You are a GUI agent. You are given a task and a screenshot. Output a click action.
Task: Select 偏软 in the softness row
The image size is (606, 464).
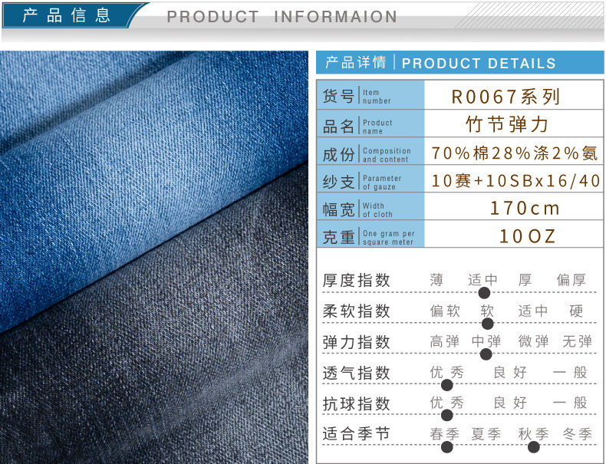point(445,311)
